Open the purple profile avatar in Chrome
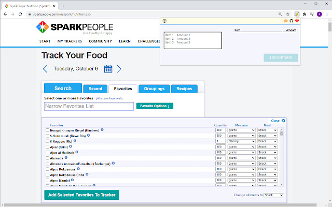 coord(320,14)
